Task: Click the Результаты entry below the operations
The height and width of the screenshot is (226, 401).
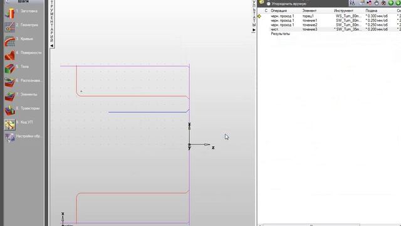Action: coord(280,34)
